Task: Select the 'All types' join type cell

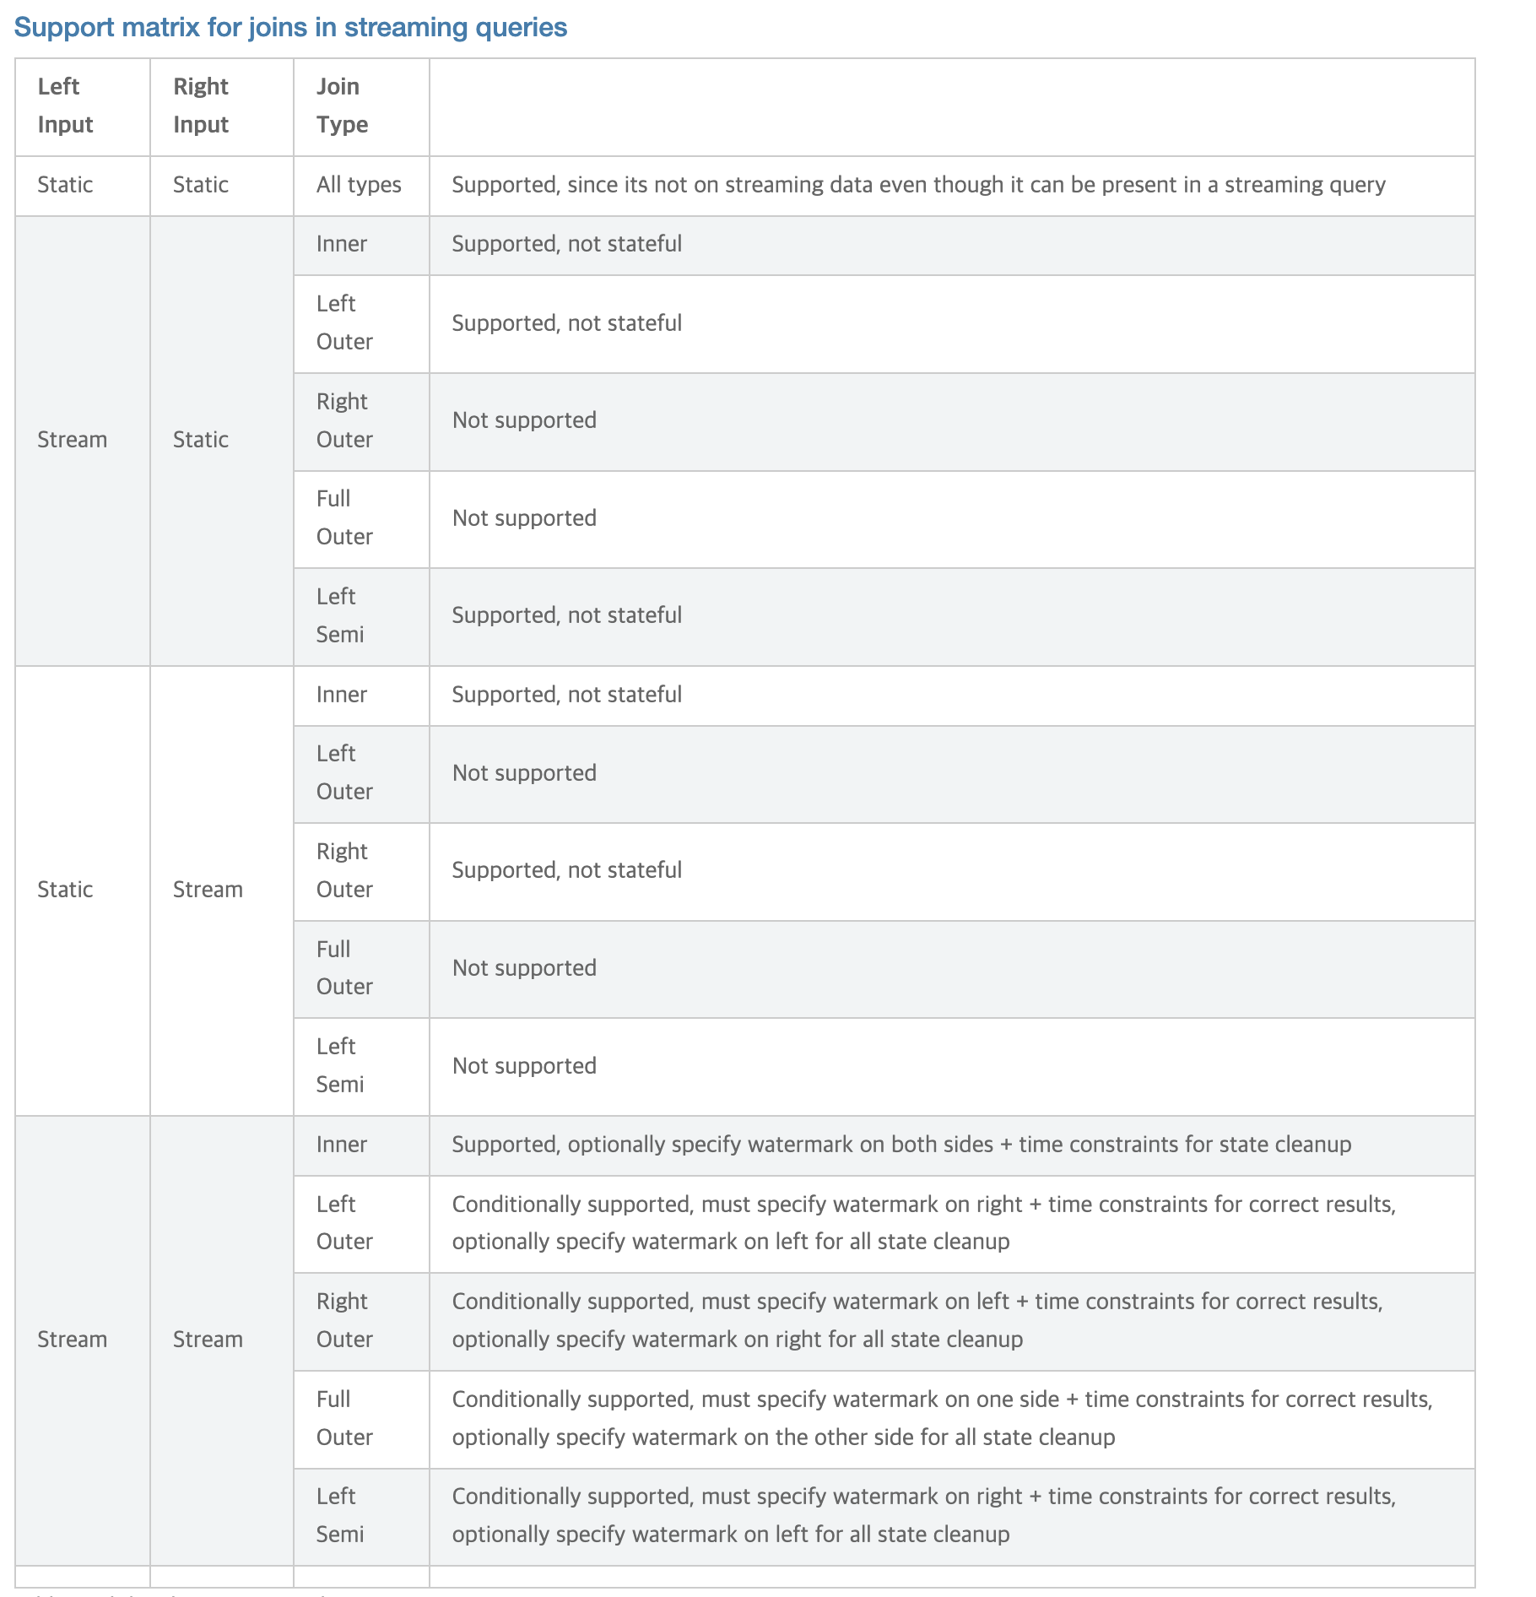Action: (x=359, y=185)
